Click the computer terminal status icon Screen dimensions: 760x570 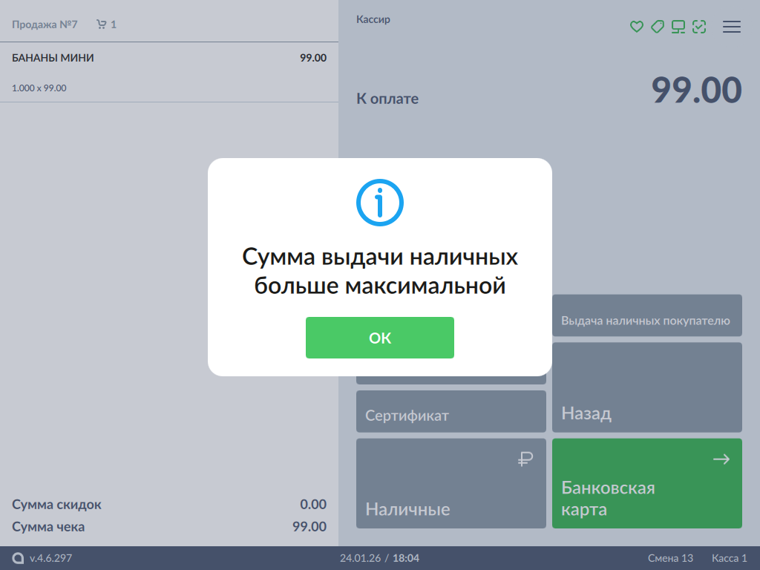coord(678,27)
